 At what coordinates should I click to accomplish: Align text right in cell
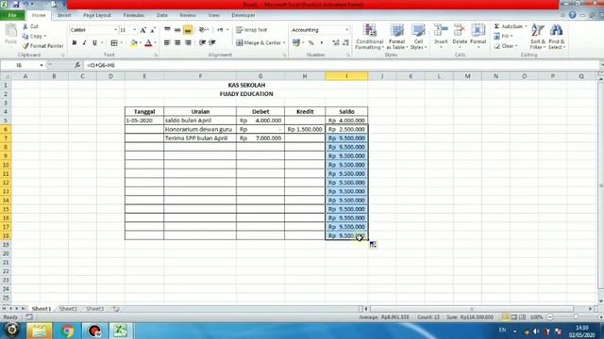[x=188, y=42]
